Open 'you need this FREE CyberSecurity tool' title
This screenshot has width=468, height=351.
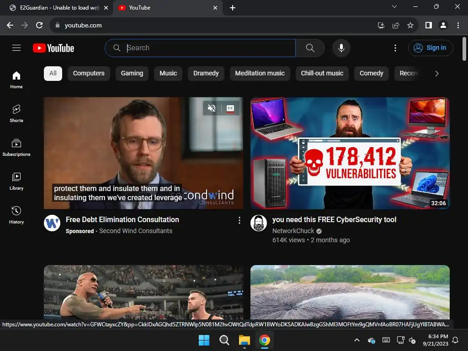pyautogui.click(x=334, y=220)
